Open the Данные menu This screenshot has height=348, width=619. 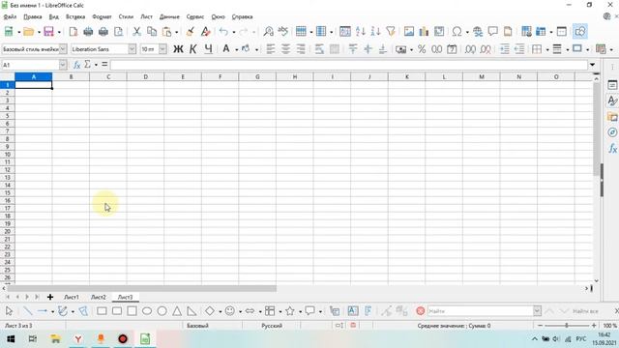169,17
